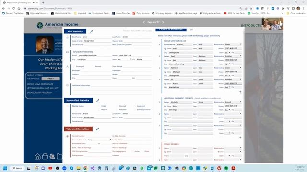The height and width of the screenshot is (172, 307).
Task: Go to the previous page with left chevron
Action: pyautogui.click(x=144, y=22)
